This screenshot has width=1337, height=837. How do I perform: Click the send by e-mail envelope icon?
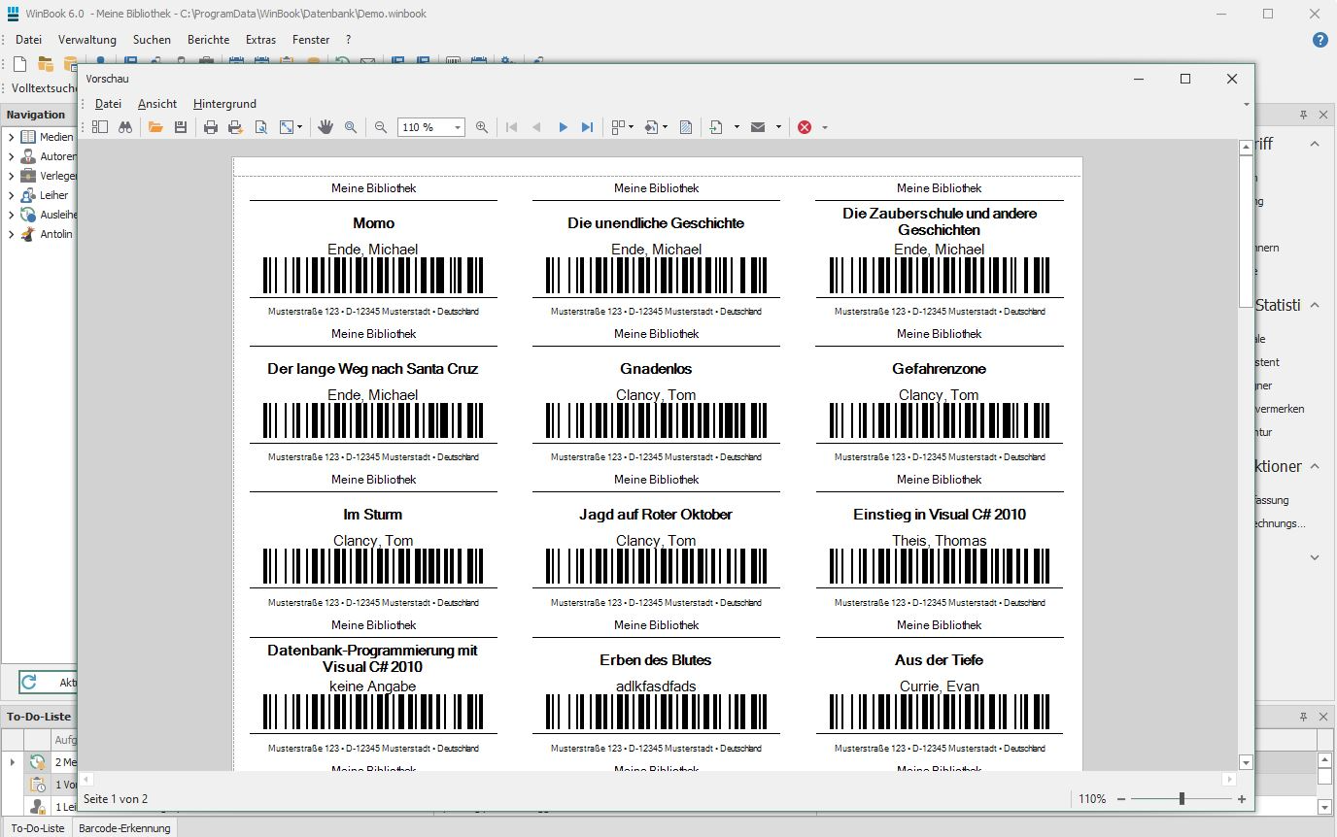pos(758,127)
